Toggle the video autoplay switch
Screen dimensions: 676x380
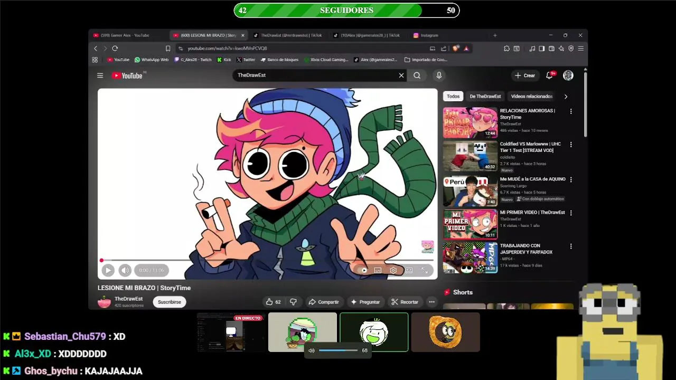tap(363, 270)
